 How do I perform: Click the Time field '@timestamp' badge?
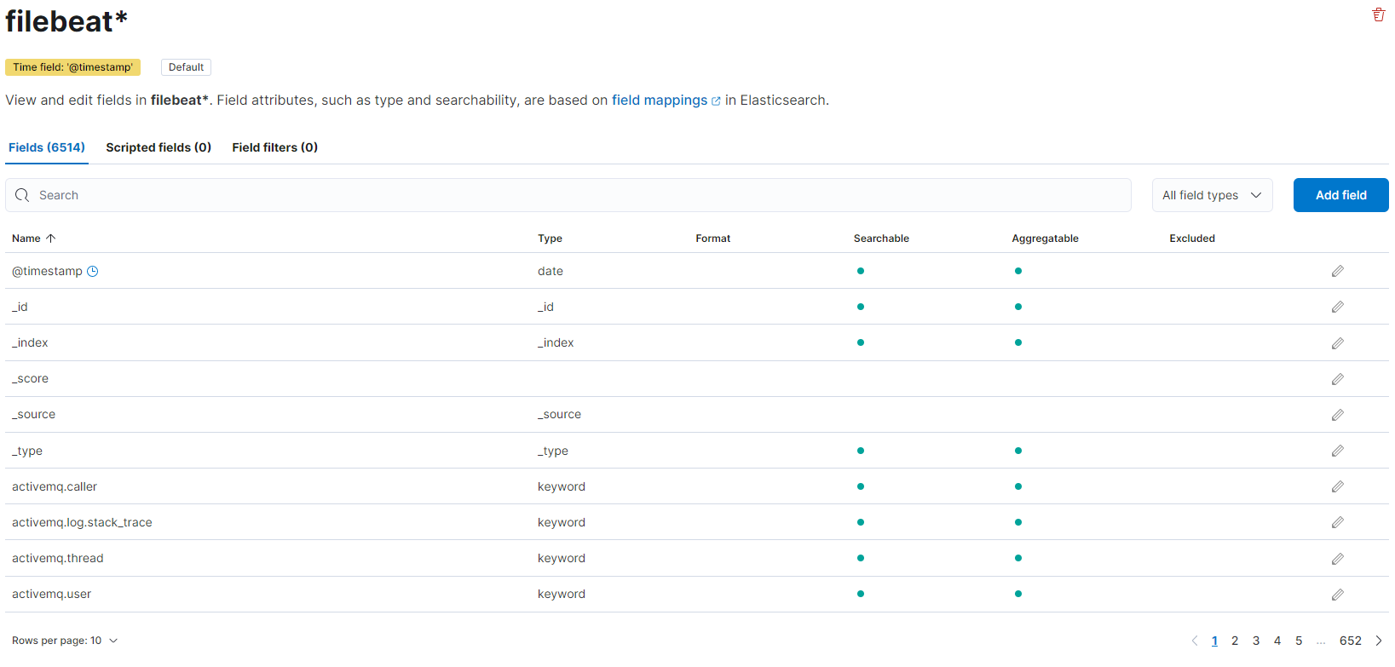(x=72, y=67)
